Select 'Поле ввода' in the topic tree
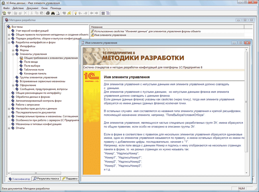259x192 pixels. pyautogui.click(x=31, y=62)
